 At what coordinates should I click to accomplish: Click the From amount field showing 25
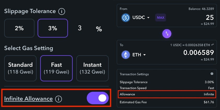210,17
